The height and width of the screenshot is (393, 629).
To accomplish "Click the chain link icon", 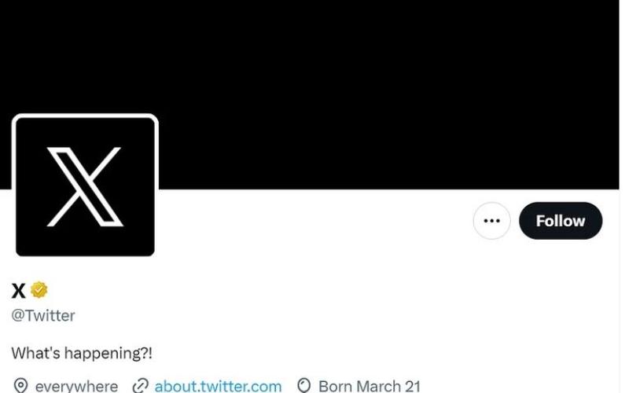I will [141, 386].
